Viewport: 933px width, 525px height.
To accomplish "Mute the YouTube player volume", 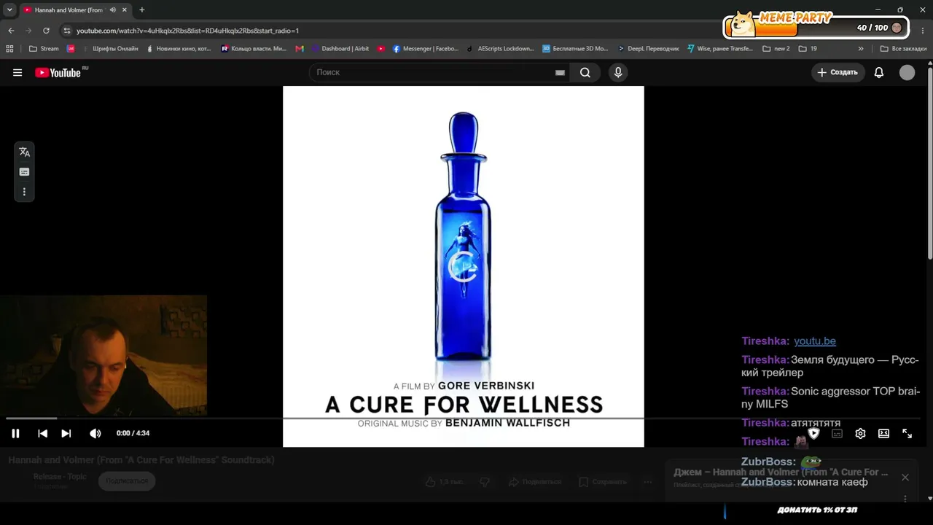I will click(95, 433).
